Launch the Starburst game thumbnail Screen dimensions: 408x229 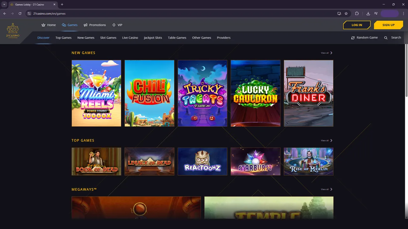(x=255, y=161)
